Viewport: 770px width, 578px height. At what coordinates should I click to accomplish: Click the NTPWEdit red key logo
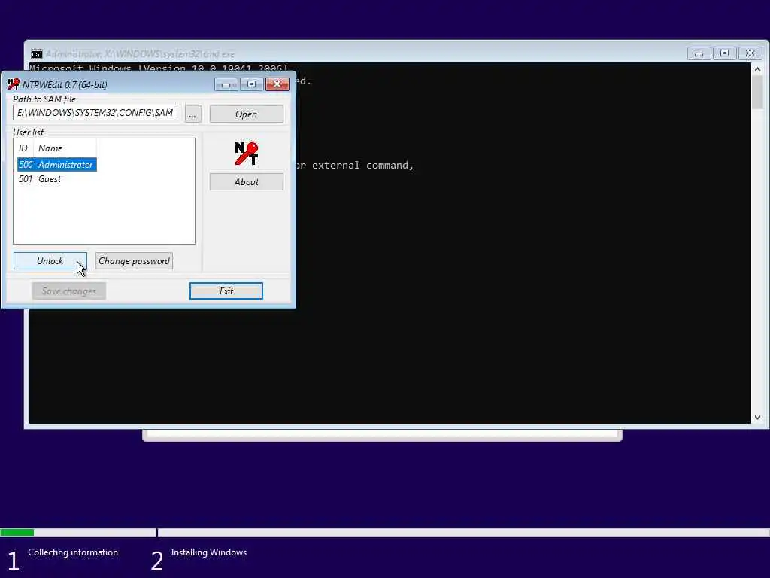pos(246,154)
